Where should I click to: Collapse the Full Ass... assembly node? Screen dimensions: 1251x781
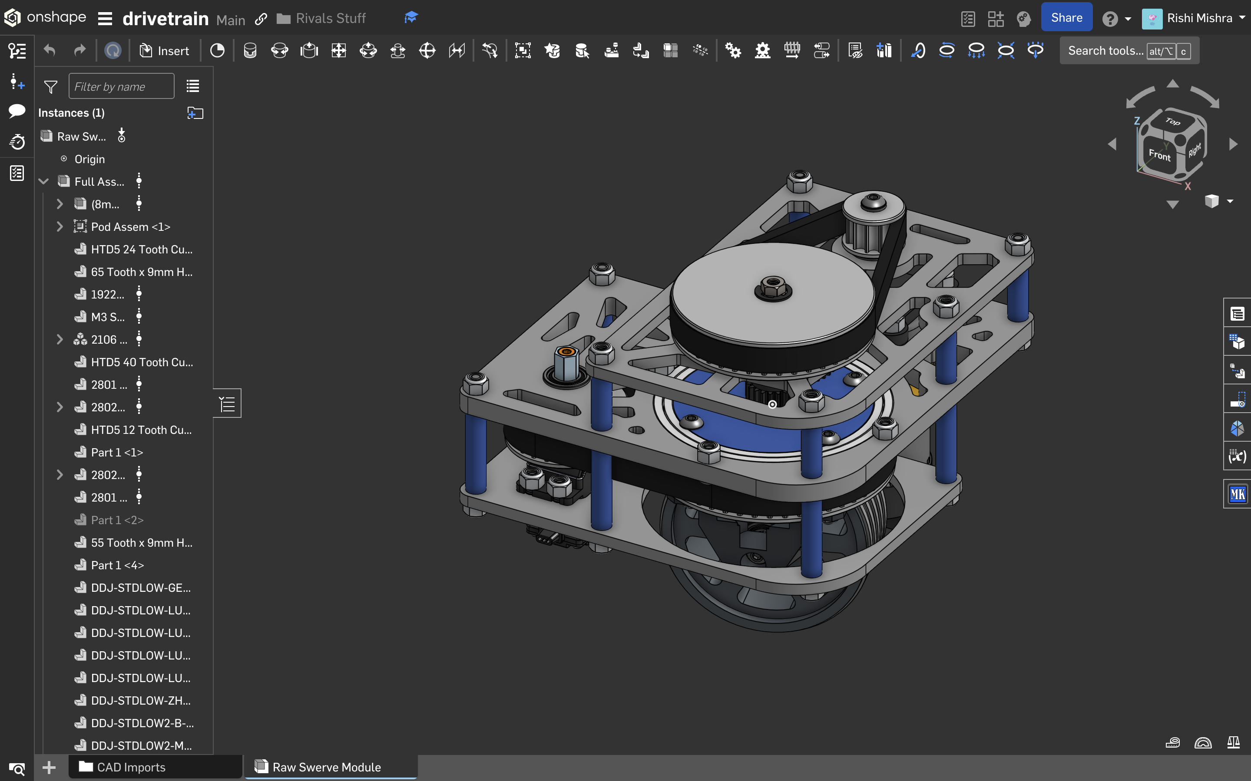pos(44,181)
